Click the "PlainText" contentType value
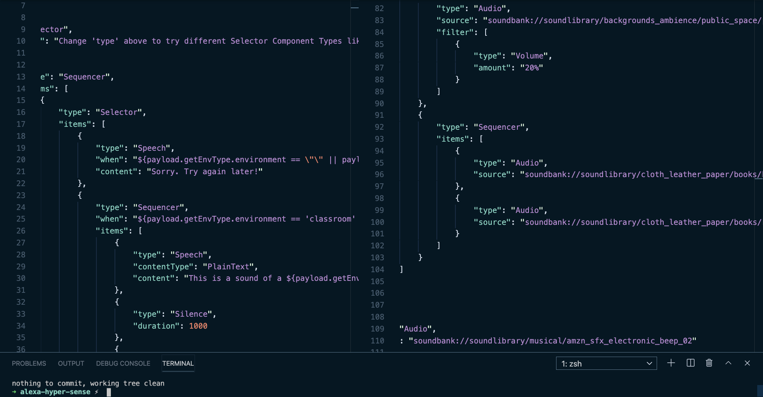The image size is (763, 397). coord(228,266)
